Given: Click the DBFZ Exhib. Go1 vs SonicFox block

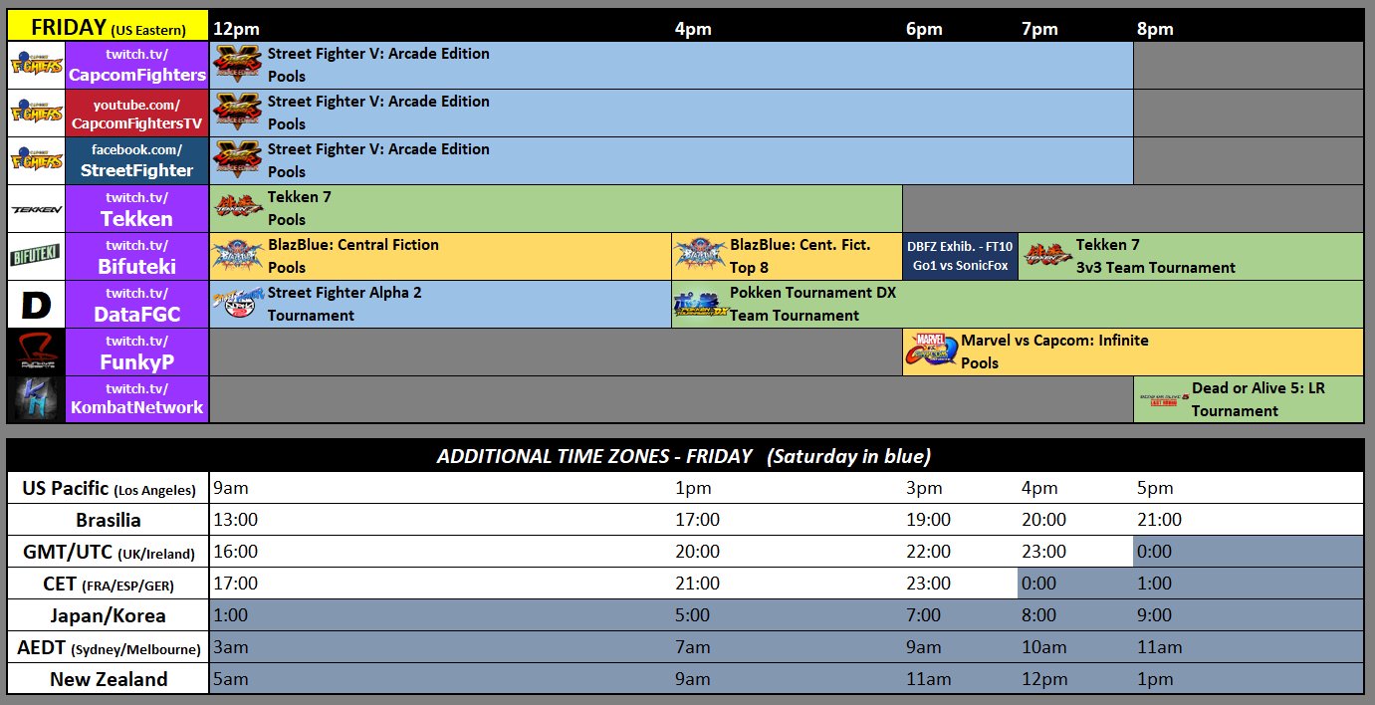Looking at the screenshot, I should [x=959, y=256].
